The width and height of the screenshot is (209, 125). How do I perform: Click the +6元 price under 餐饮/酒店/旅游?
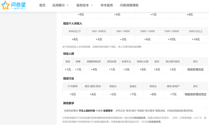[93, 94]
